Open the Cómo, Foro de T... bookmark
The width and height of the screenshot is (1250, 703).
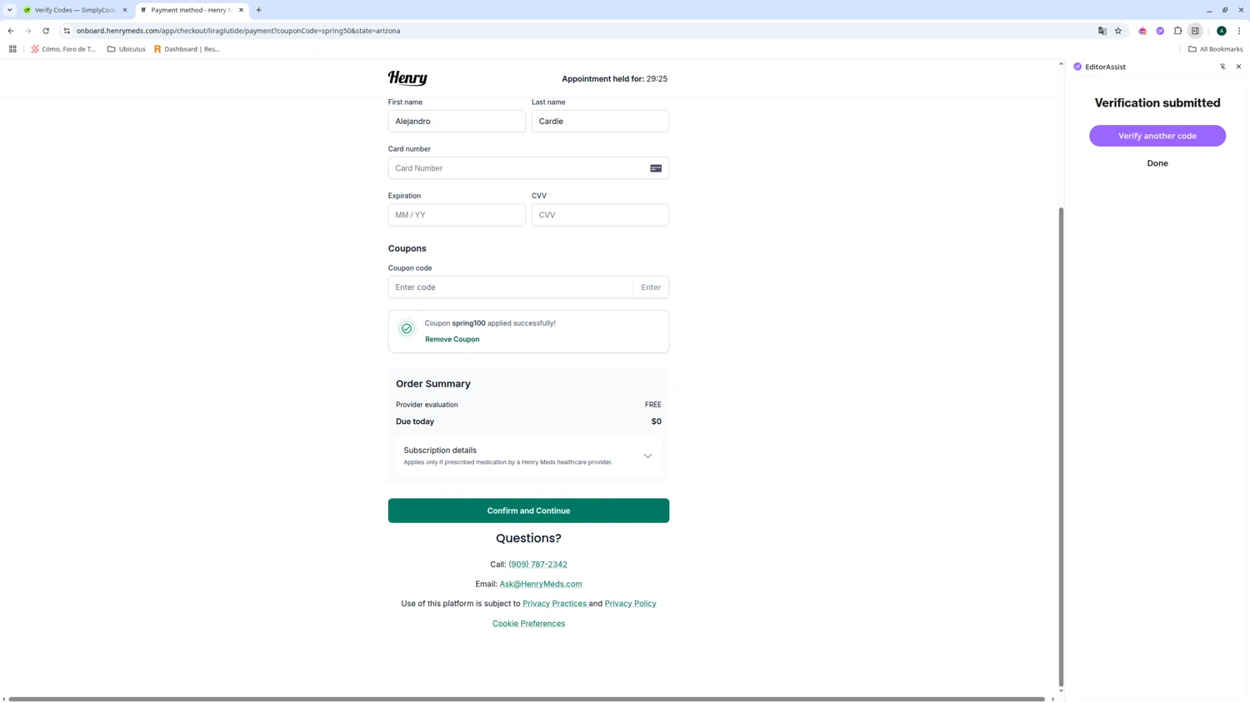point(63,49)
